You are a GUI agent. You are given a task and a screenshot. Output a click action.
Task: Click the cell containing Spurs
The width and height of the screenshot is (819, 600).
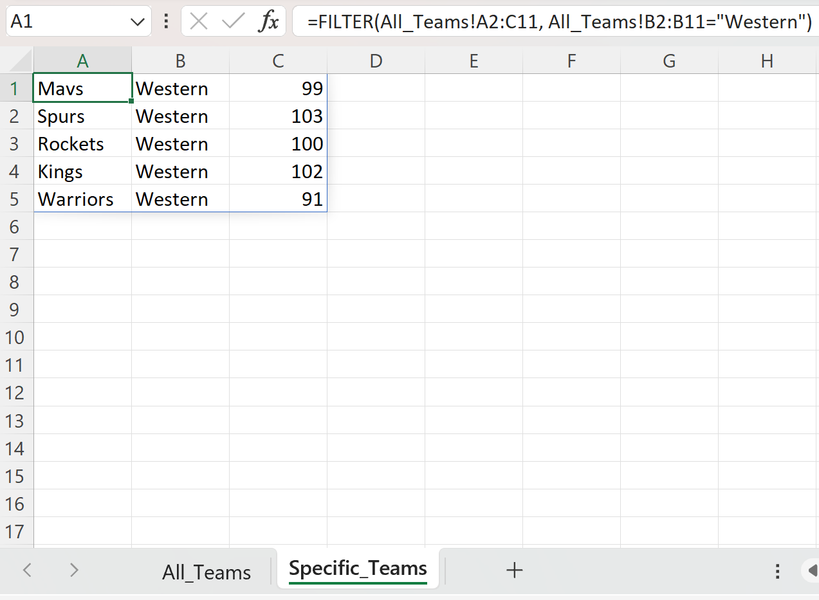pyautogui.click(x=82, y=116)
